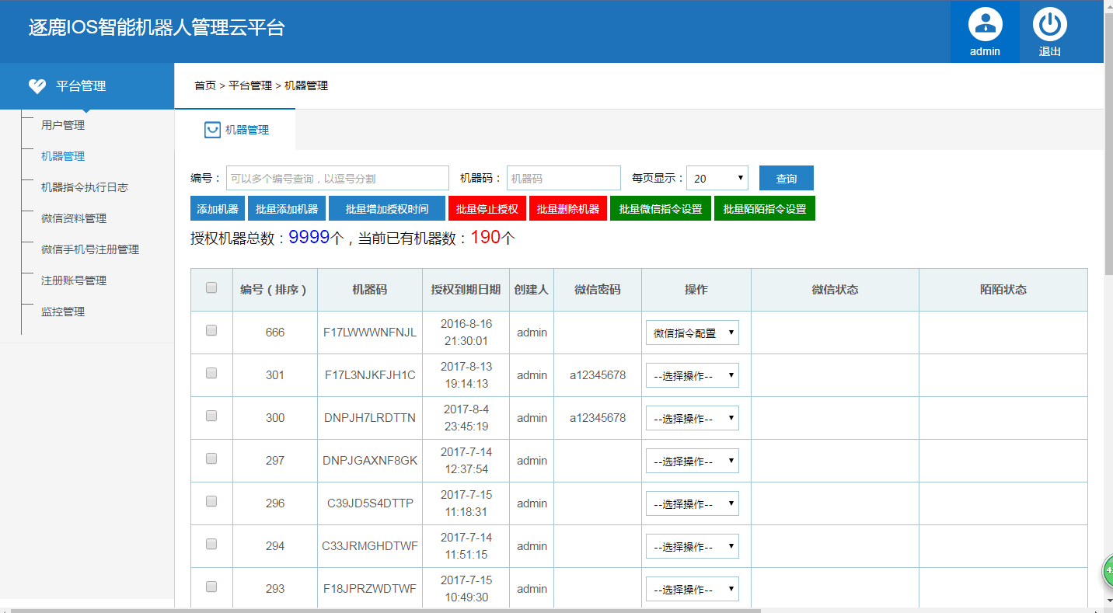Check the box for machine 293
Image resolution: width=1113 pixels, height=613 pixels.
point(211,587)
